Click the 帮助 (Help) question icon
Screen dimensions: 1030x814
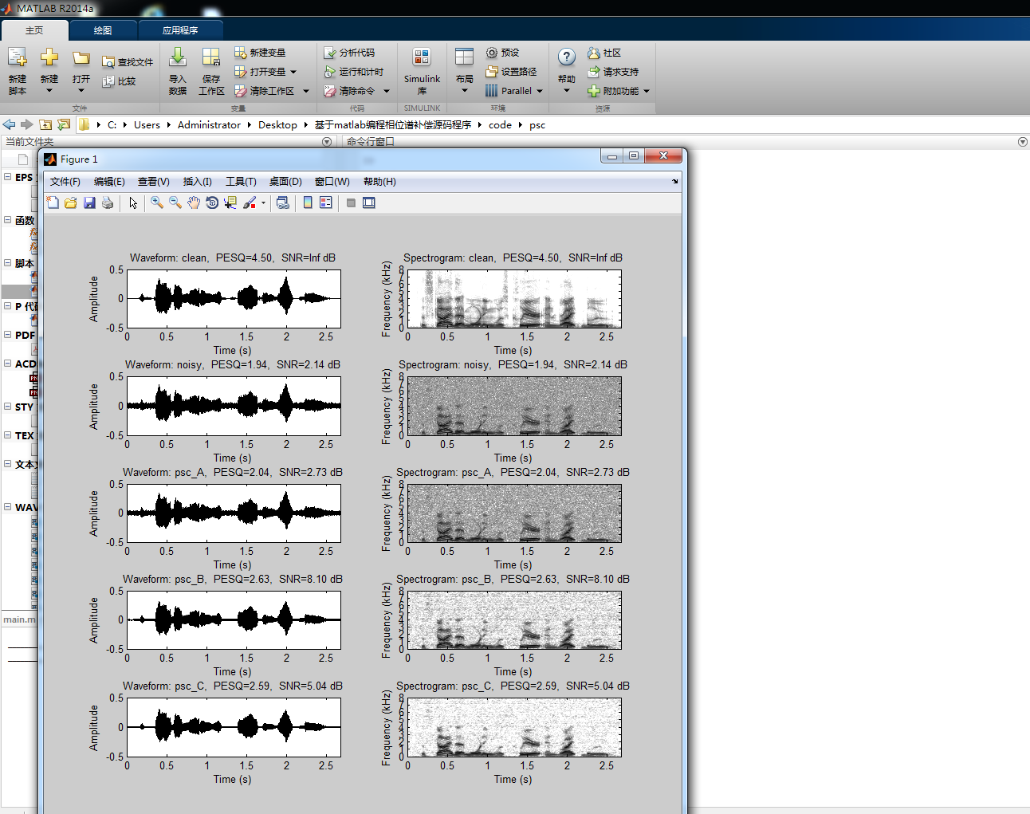[567, 57]
